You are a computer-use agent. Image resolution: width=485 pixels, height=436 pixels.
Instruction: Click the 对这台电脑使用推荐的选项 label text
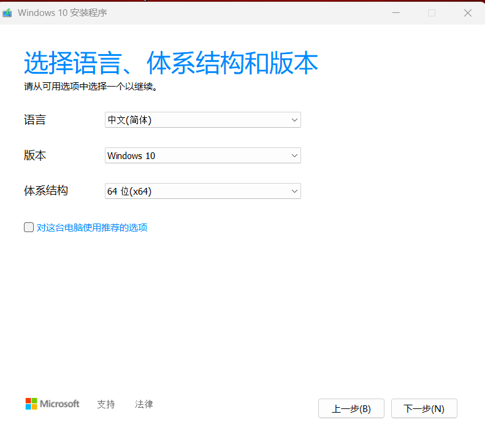(92, 227)
